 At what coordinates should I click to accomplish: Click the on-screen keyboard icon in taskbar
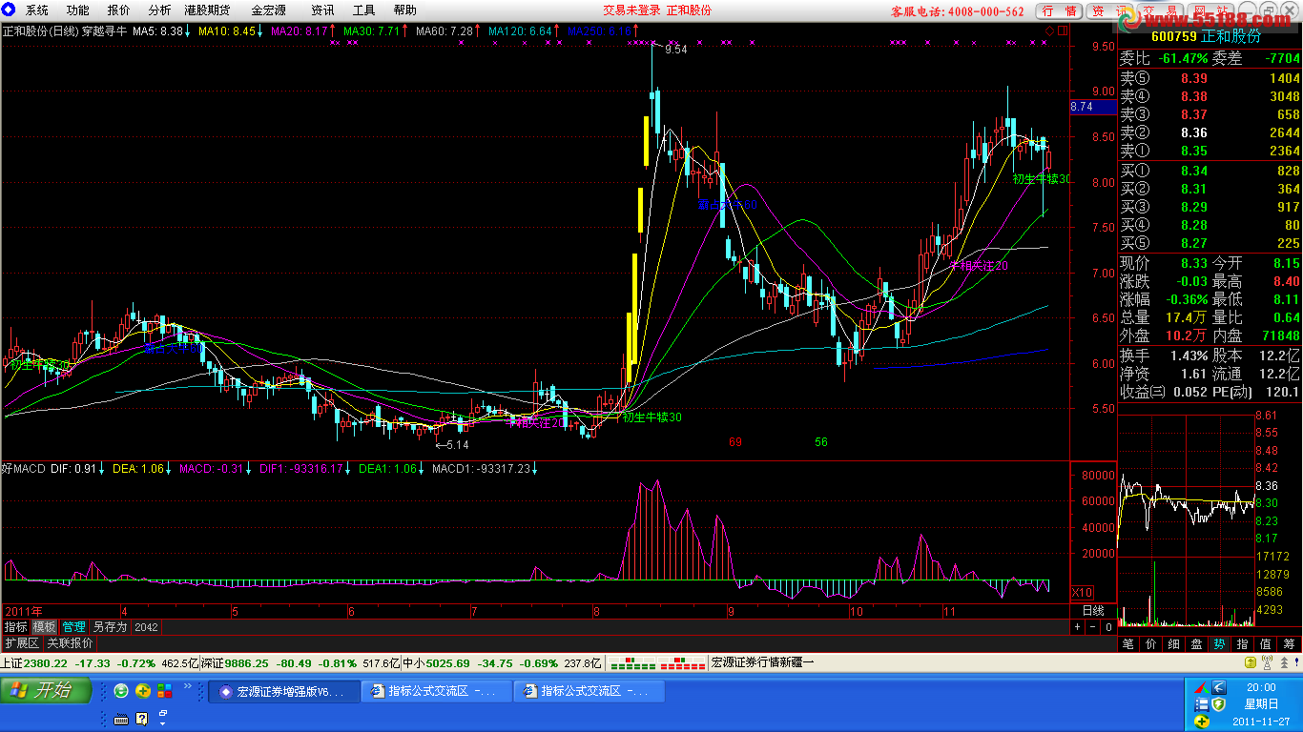click(121, 719)
